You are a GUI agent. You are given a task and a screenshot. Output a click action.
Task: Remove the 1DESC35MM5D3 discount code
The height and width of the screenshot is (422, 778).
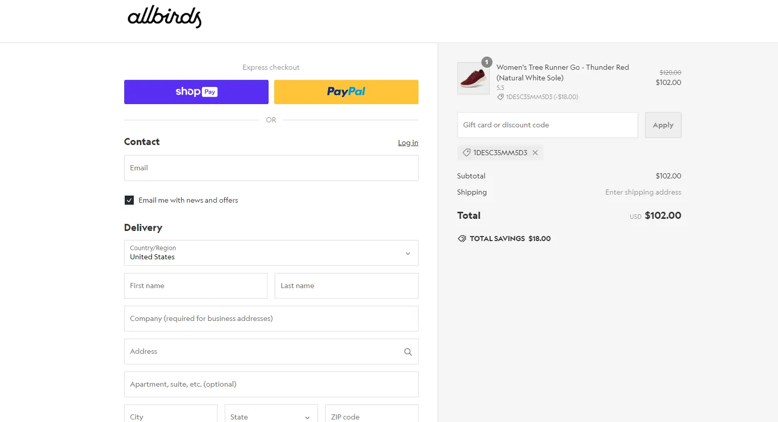tap(535, 153)
